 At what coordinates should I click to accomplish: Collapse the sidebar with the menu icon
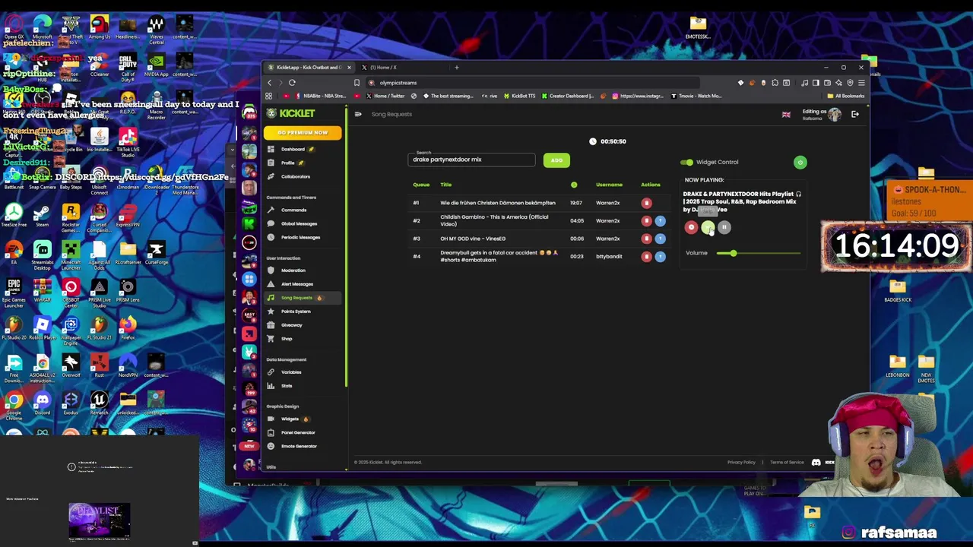pos(358,114)
